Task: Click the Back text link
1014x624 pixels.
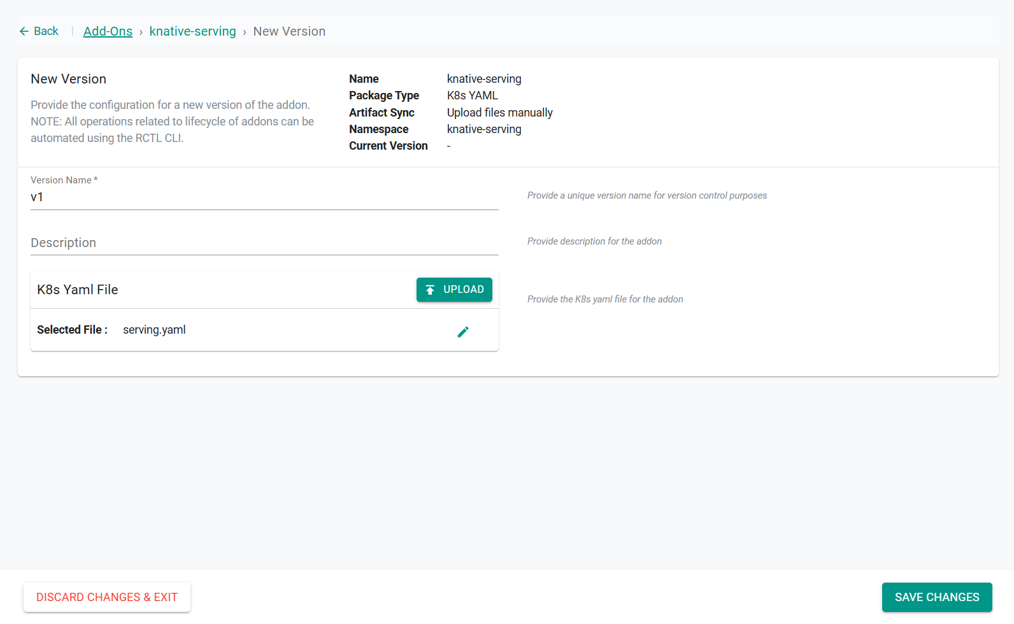Action: click(x=46, y=31)
